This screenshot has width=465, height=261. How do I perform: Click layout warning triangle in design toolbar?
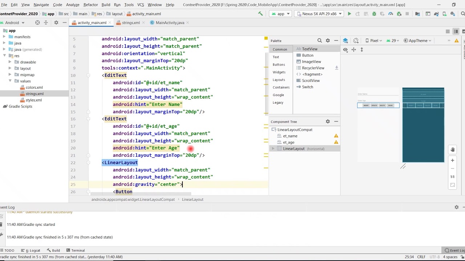coord(457,41)
